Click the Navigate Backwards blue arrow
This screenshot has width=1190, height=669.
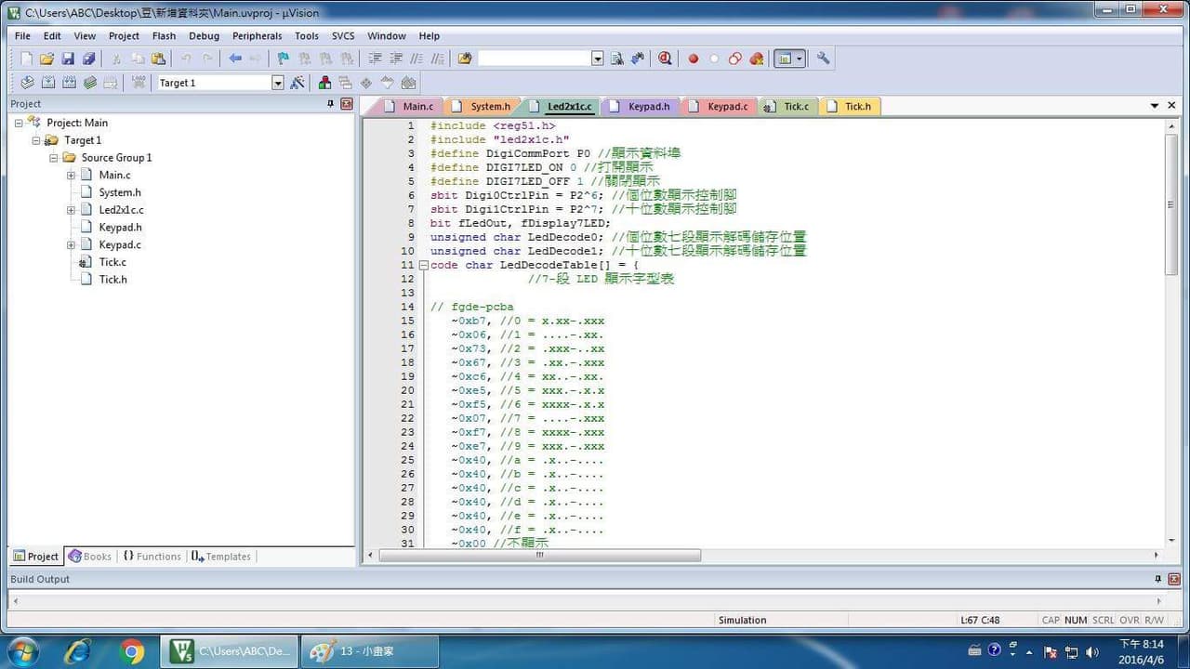click(235, 59)
